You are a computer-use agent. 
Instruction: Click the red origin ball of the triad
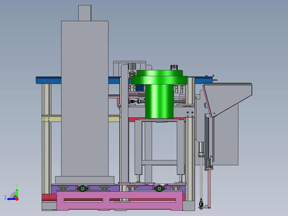[x=17, y=199]
